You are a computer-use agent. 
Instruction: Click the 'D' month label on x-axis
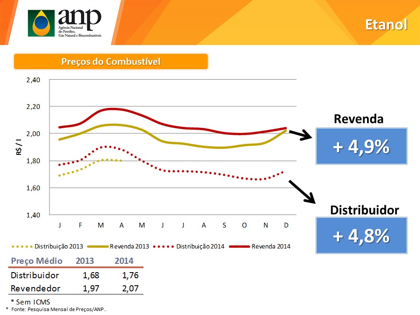[x=286, y=225]
